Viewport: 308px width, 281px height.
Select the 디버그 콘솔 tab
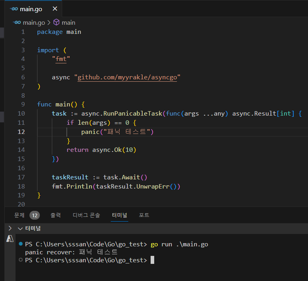(86, 215)
